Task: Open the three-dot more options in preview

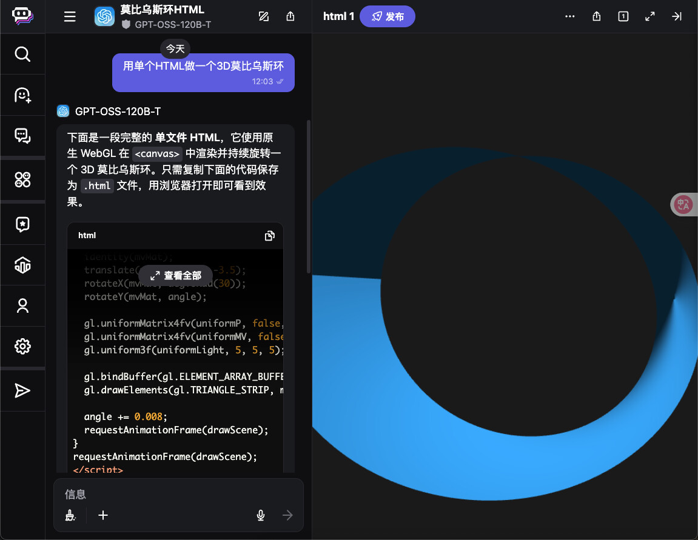Action: click(570, 16)
